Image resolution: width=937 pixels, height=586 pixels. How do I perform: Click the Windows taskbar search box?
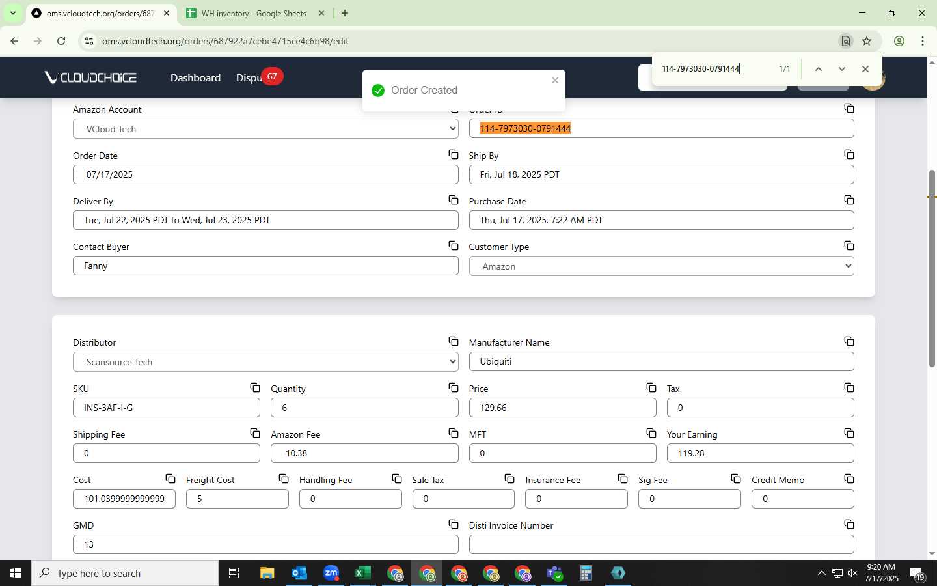(x=125, y=573)
